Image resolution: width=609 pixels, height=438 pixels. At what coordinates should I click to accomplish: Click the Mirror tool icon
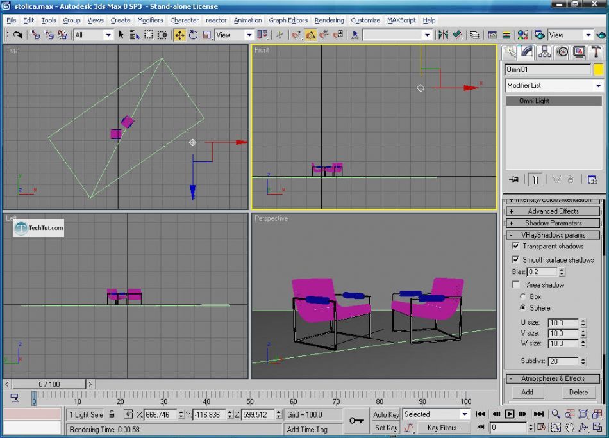[x=443, y=35]
